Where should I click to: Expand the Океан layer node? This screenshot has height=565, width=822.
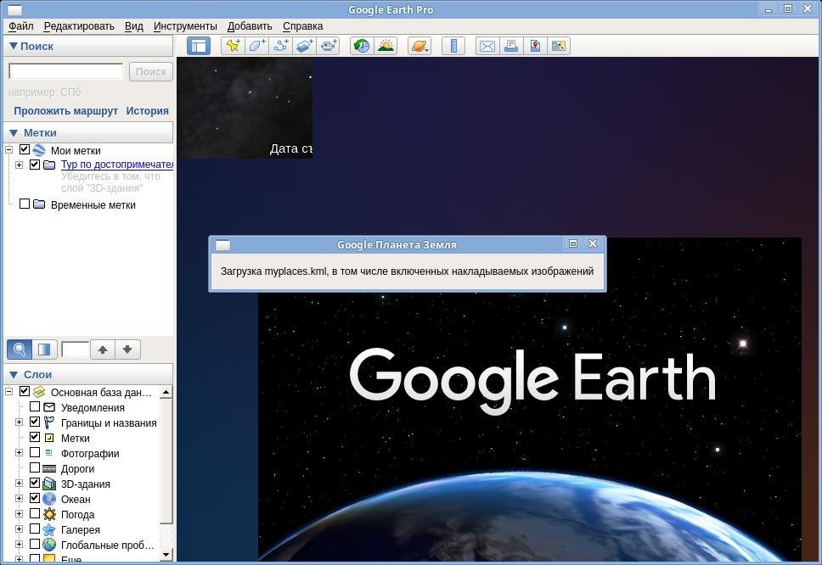19,499
